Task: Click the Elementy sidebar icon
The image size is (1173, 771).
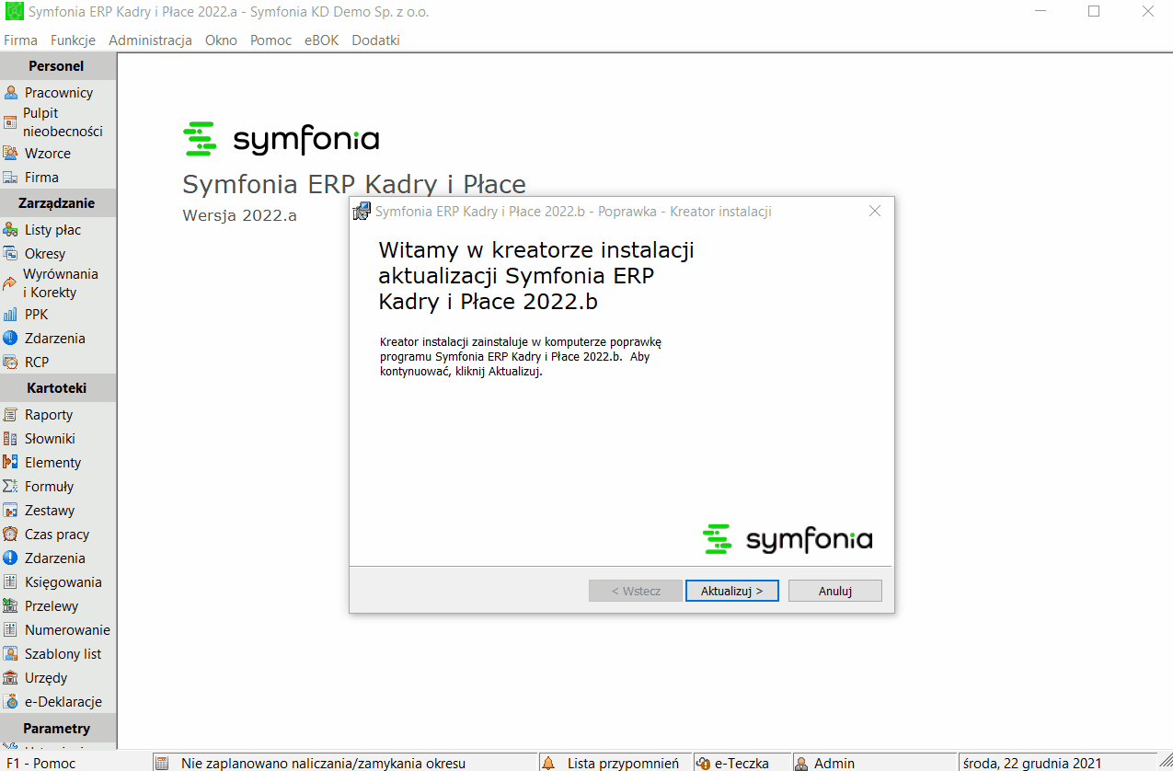Action: (11, 463)
